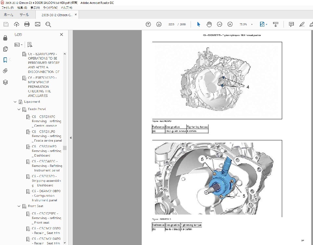Click the cloud upload icon
Screen dimensions: 313x245
point(16,24)
